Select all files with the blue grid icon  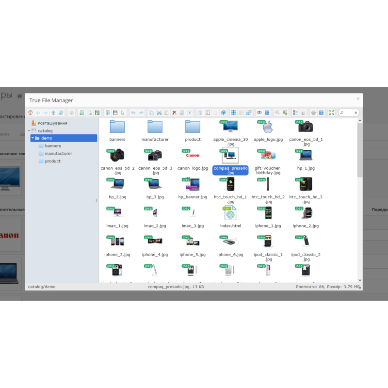point(233,113)
